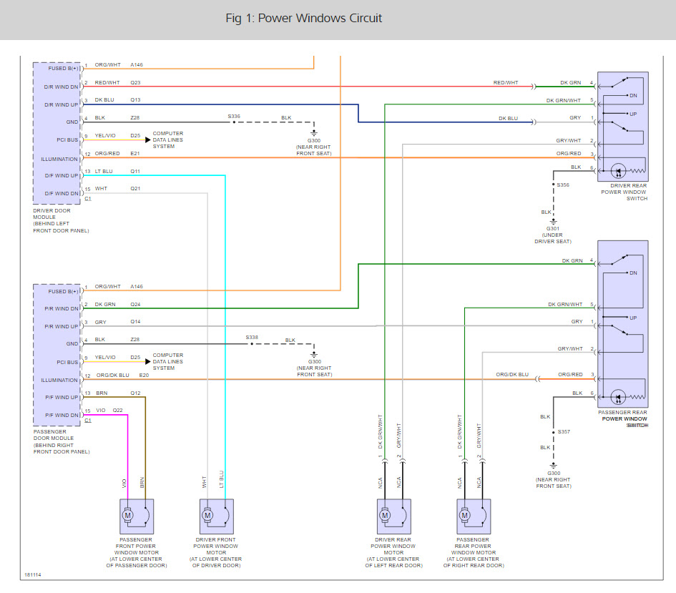Click the Driver Door Module connector block

[x=57, y=133]
